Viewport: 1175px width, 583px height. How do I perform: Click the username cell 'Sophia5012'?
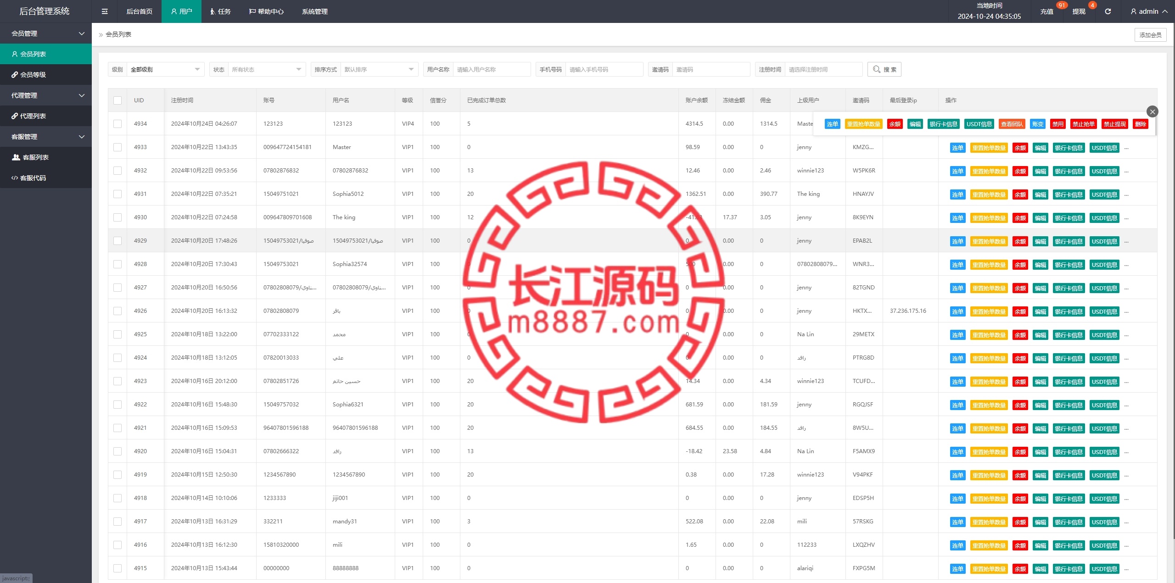(x=348, y=194)
